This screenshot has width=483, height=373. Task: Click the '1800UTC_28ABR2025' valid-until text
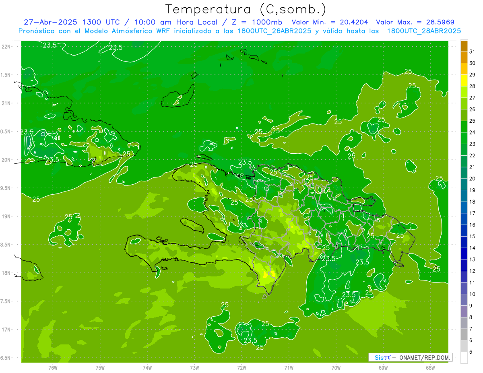tap(424, 31)
